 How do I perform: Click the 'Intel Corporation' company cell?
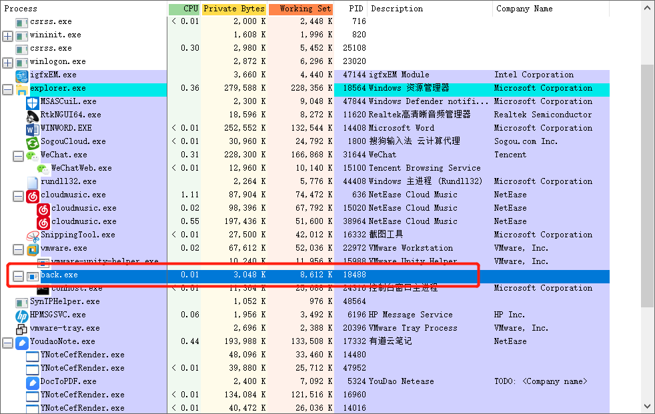[x=534, y=75]
